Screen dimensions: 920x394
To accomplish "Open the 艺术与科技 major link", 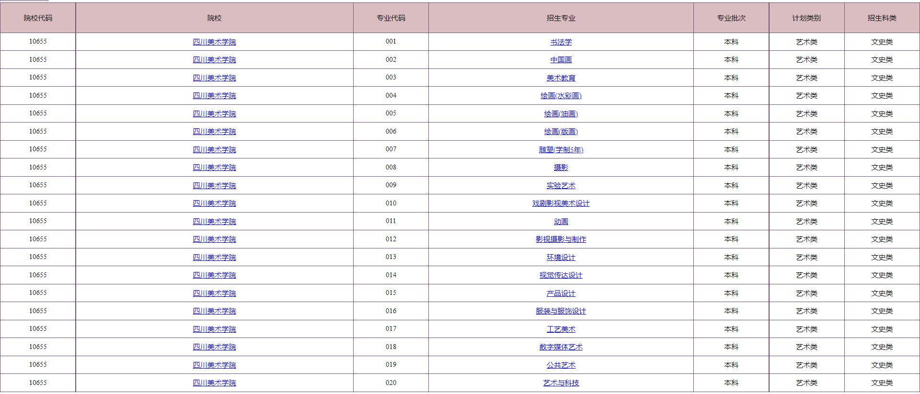I will pyautogui.click(x=561, y=383).
